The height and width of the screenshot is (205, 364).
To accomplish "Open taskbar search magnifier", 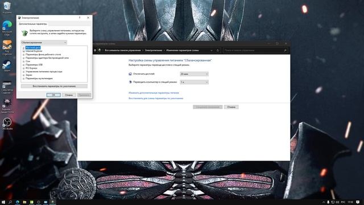I will click(x=10, y=202).
